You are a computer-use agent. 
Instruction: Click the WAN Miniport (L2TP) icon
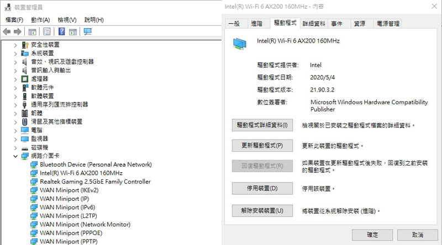tap(34, 216)
